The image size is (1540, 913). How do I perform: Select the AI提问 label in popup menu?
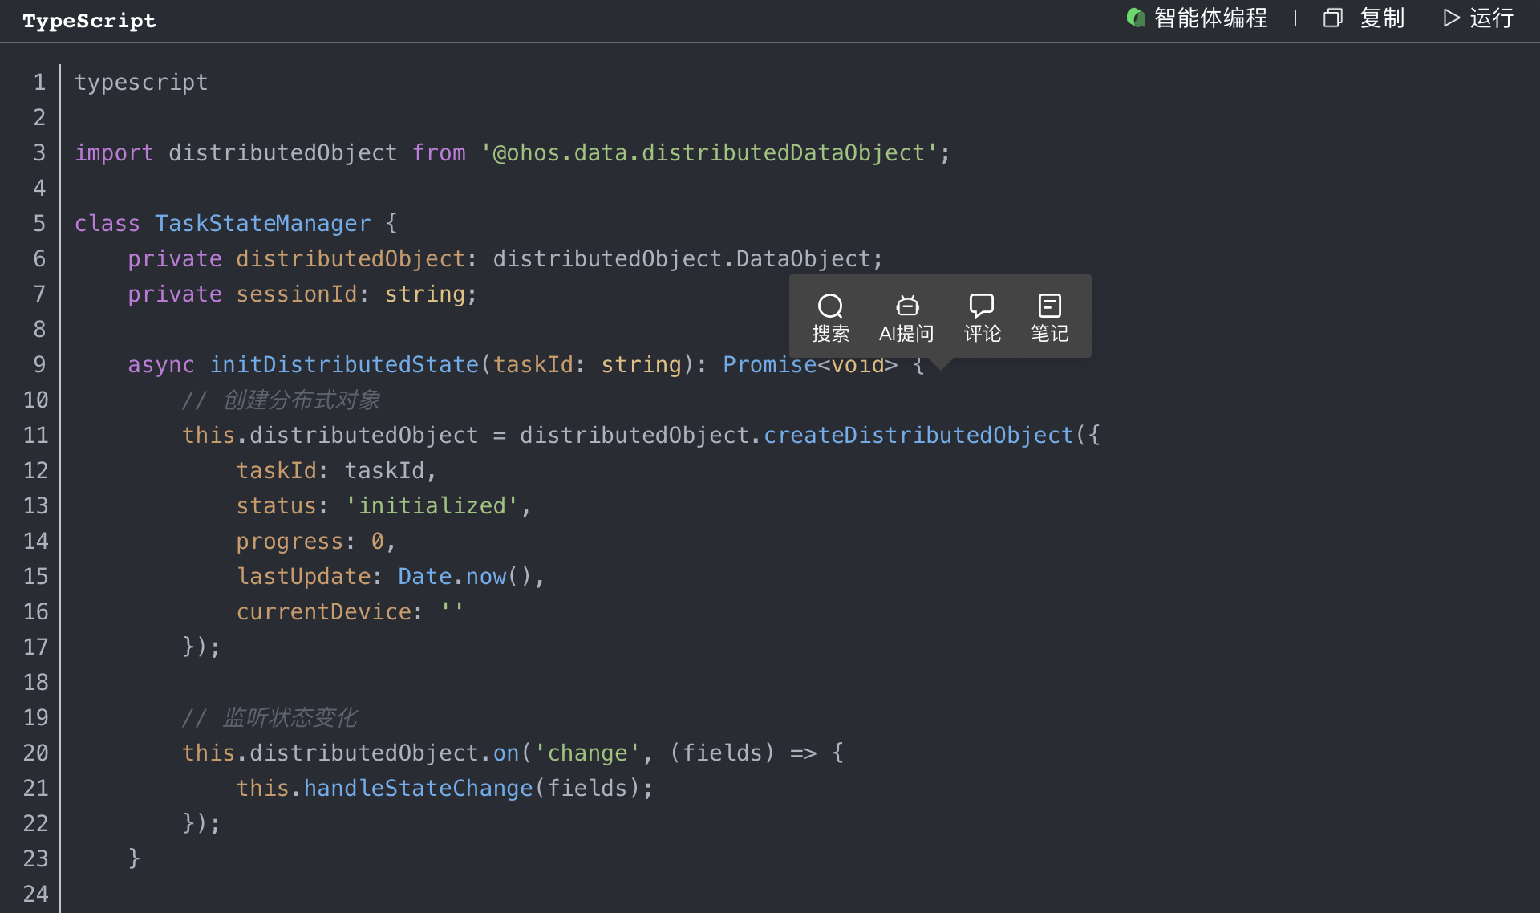(x=906, y=334)
